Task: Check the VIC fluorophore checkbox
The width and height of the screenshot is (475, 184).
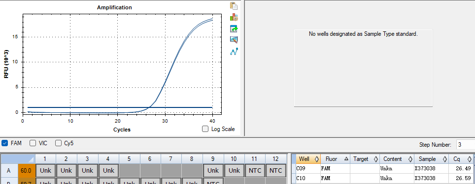Action: (33, 143)
